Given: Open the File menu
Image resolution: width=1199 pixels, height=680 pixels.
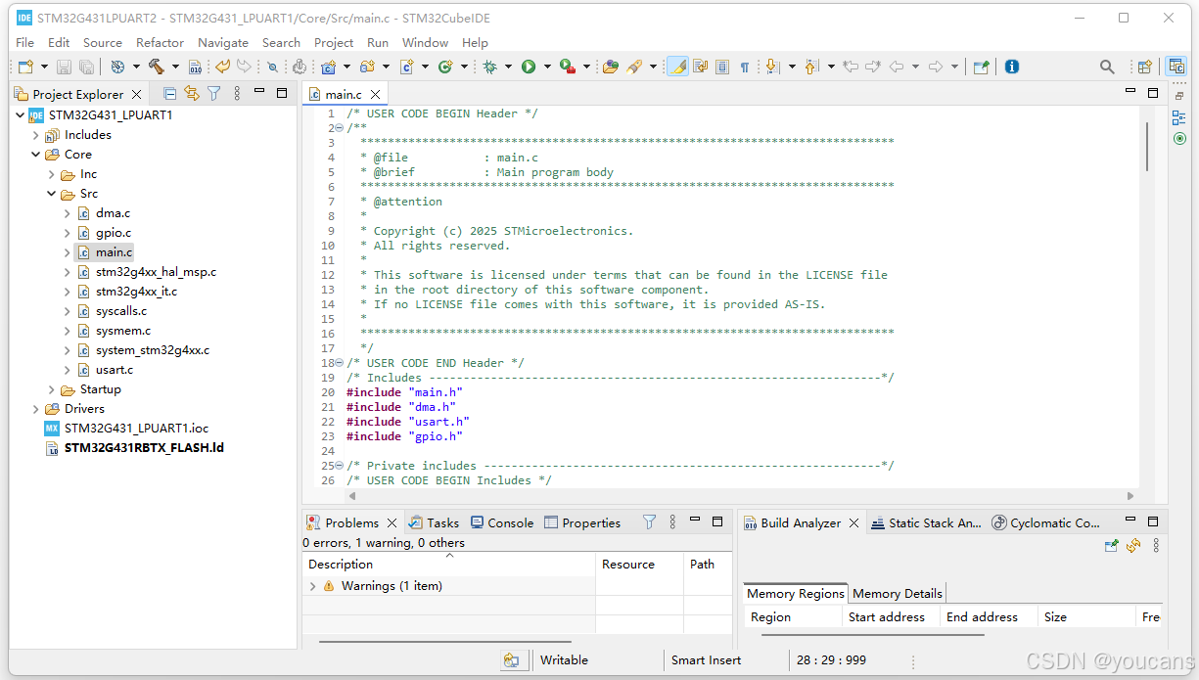Looking at the screenshot, I should tap(25, 42).
